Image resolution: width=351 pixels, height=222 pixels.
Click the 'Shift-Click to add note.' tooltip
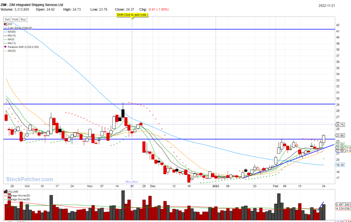pyautogui.click(x=132, y=15)
